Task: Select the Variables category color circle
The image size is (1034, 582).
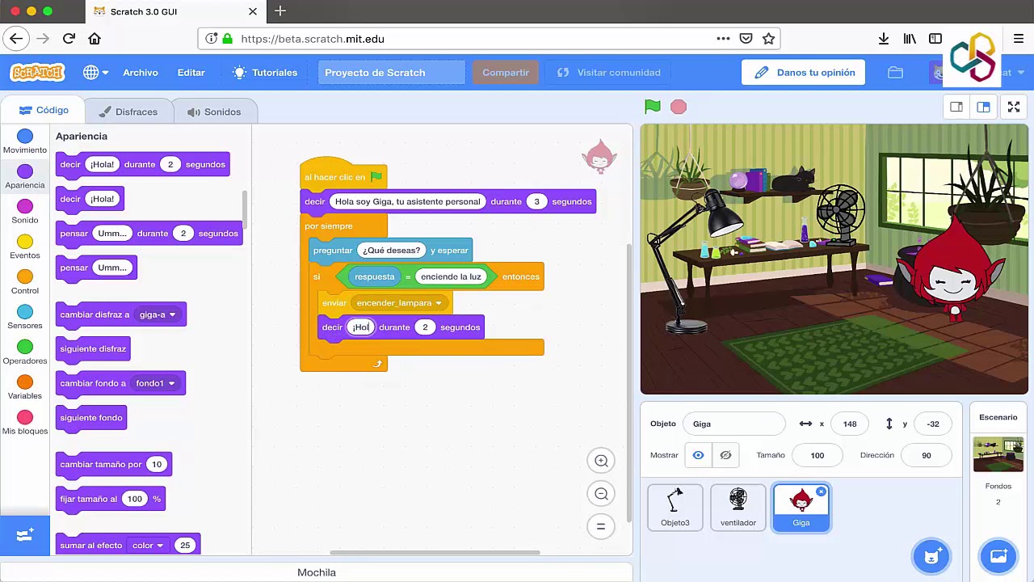Action: (25, 382)
